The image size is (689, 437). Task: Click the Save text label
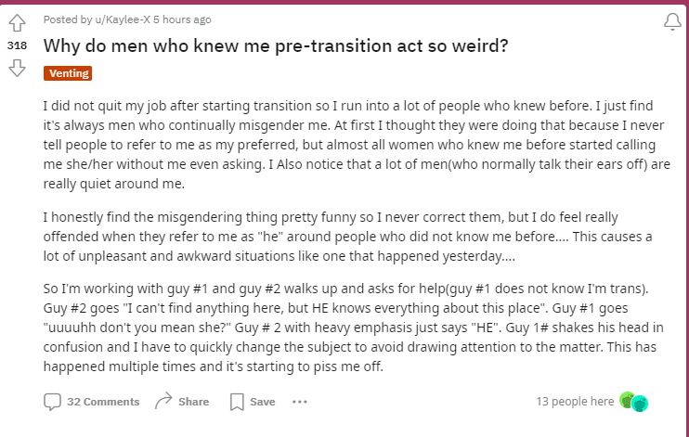(263, 402)
